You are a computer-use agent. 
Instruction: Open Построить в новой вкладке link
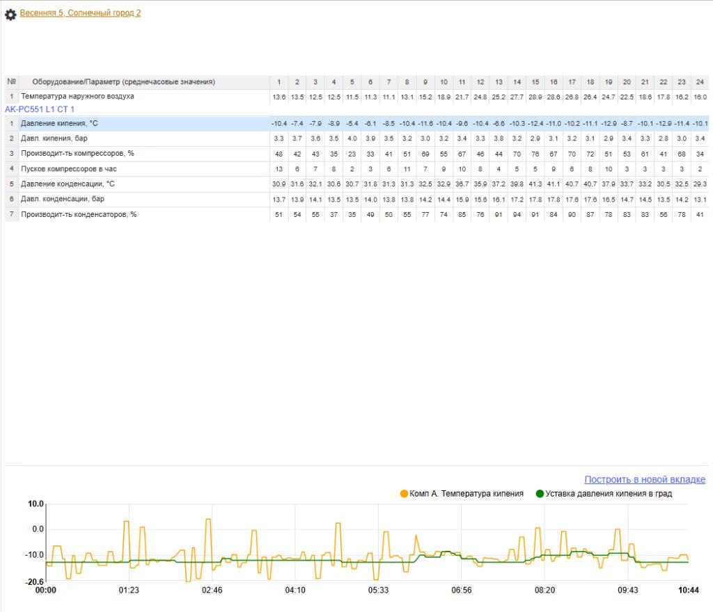(x=644, y=479)
